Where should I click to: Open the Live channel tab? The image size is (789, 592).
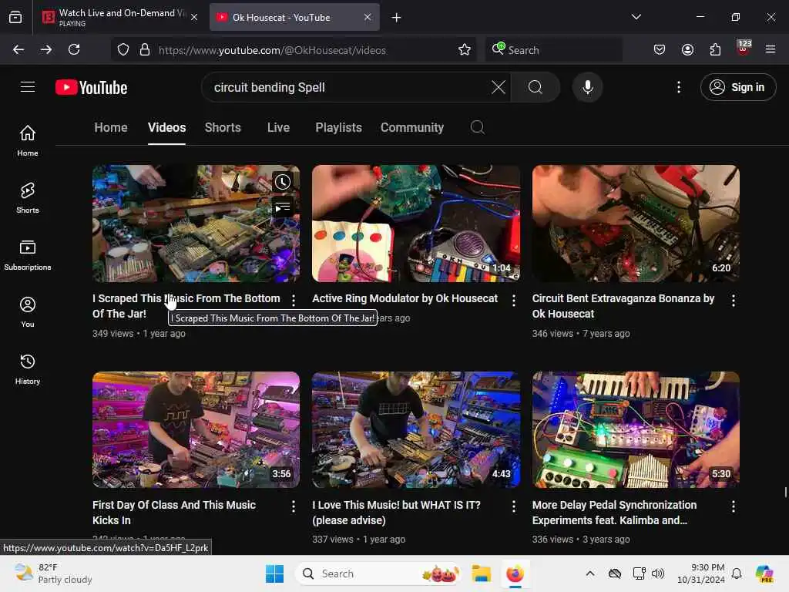coord(278,127)
